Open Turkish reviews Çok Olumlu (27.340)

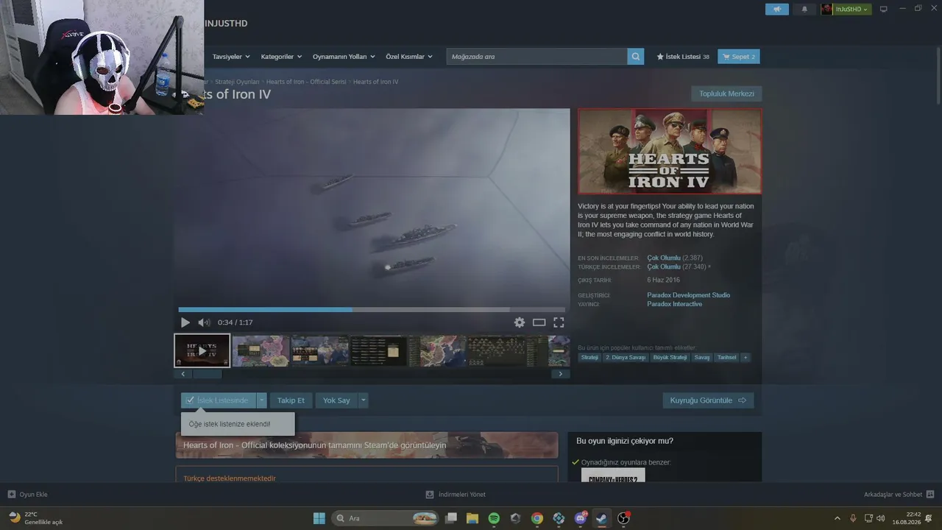pyautogui.click(x=677, y=267)
